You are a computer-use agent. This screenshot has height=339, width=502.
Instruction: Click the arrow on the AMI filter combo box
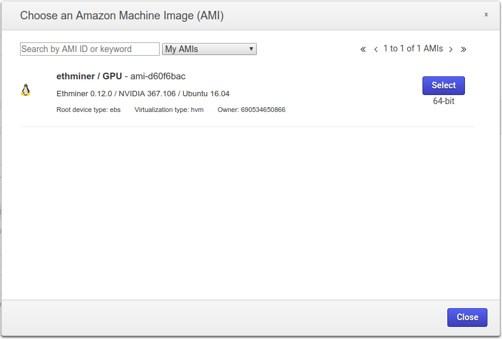point(251,49)
